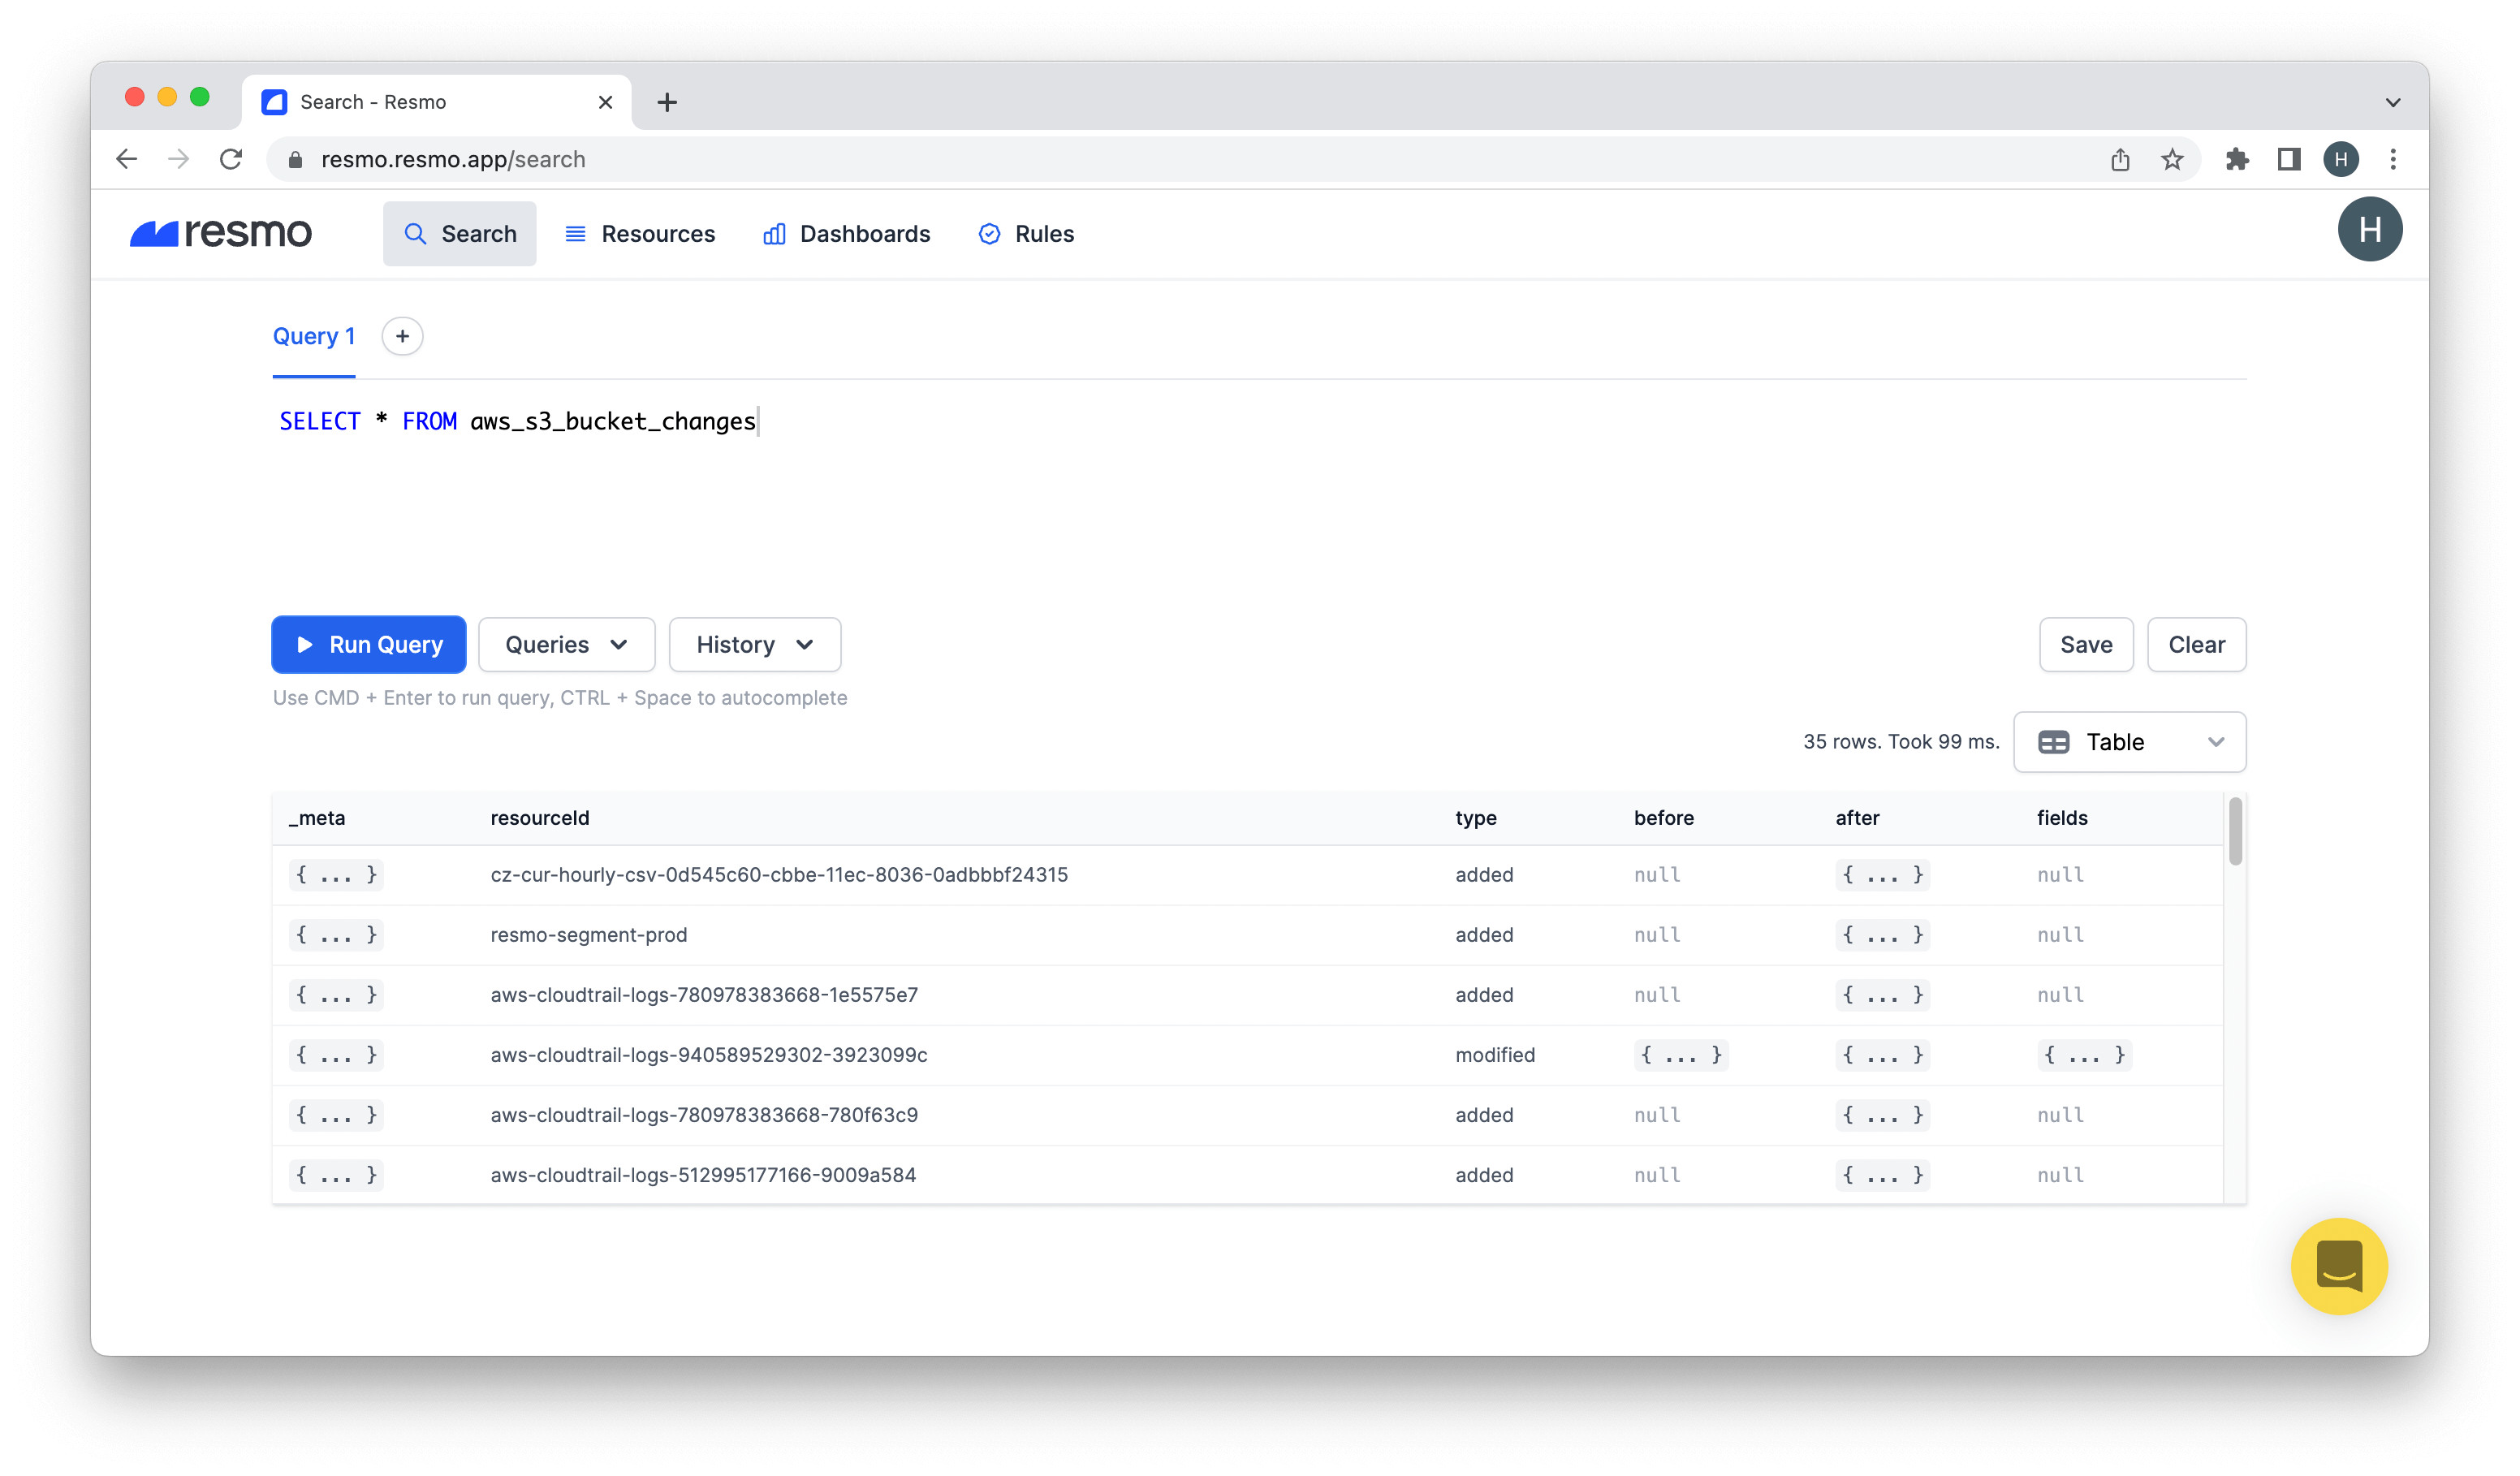Image resolution: width=2520 pixels, height=1476 pixels.
Task: Expand after object for cz-cur-hourly-csv row
Action: coord(1883,874)
